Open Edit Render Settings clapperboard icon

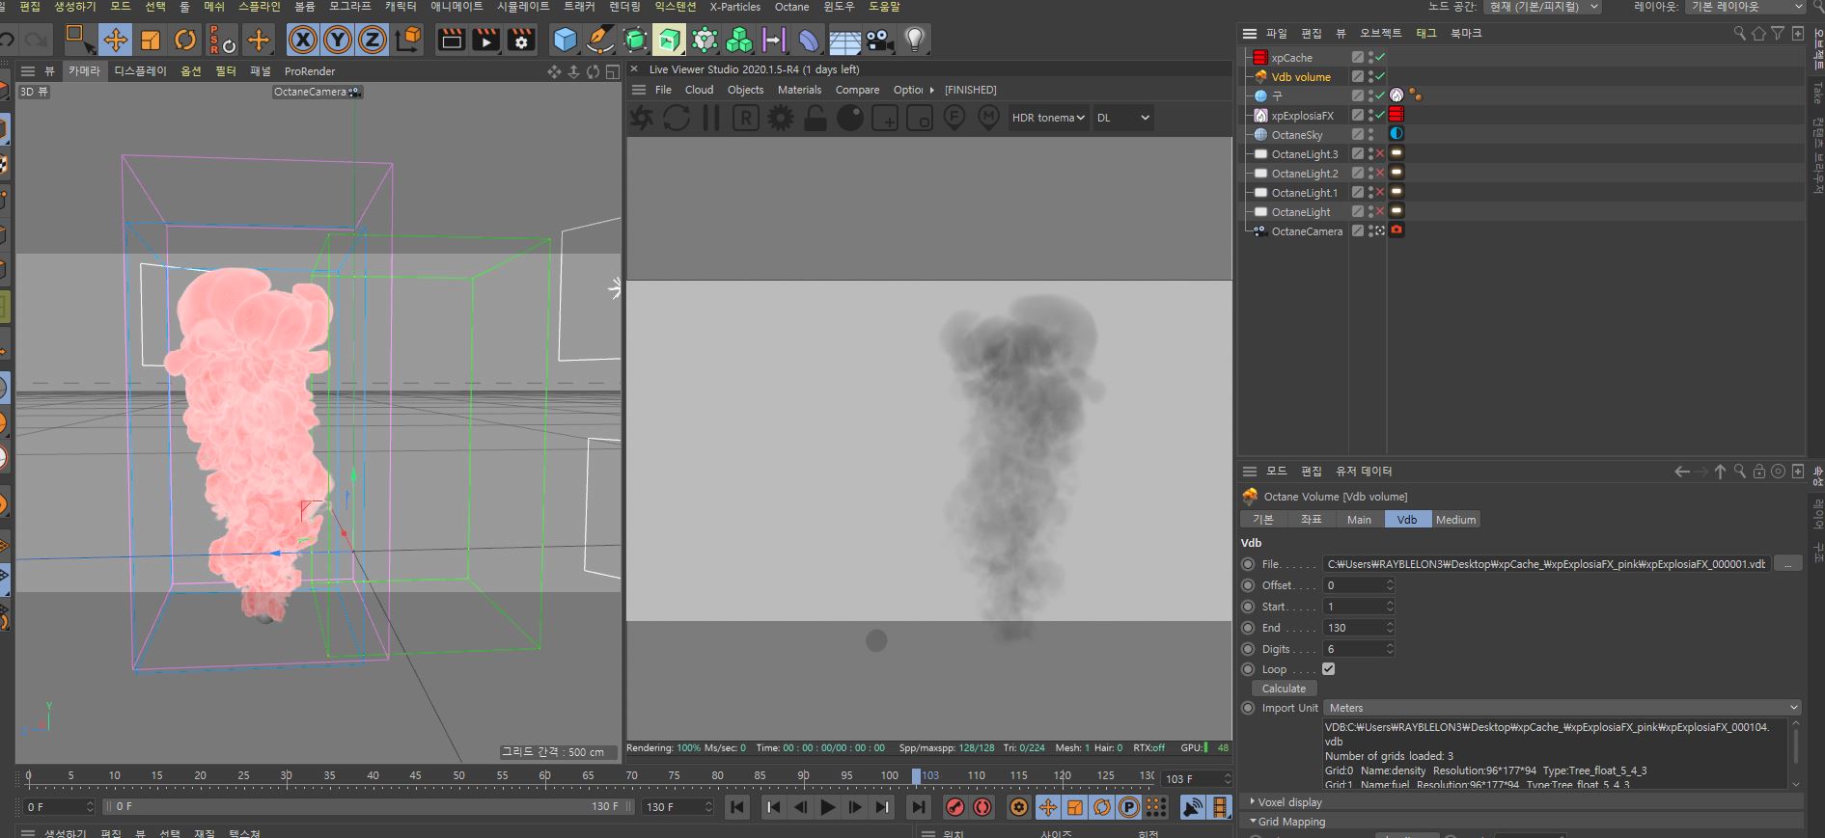(521, 40)
